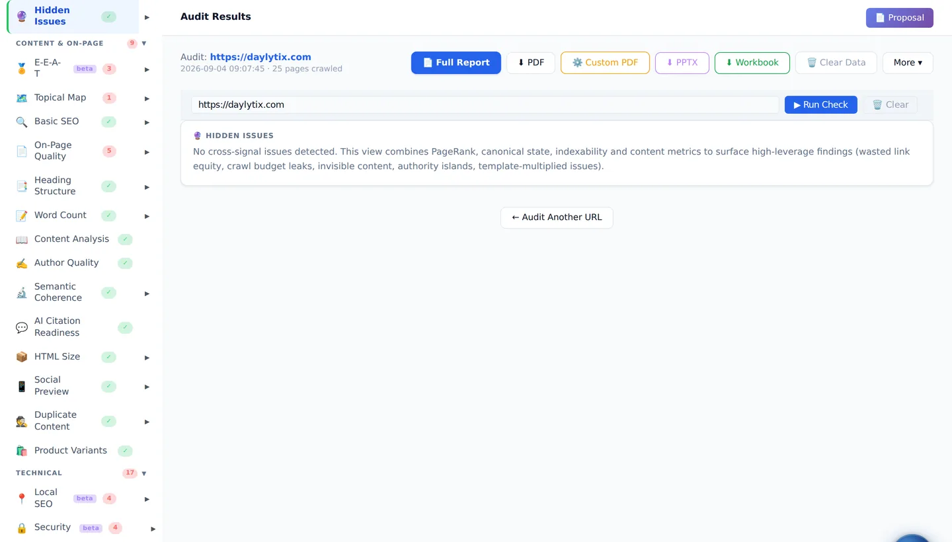Collapse the Technical section

pos(144,473)
